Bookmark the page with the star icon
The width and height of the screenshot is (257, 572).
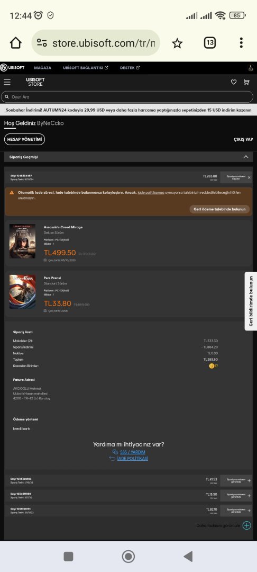point(177,43)
